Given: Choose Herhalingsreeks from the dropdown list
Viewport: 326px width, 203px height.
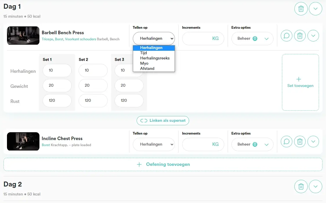Looking at the screenshot, I should (155, 58).
